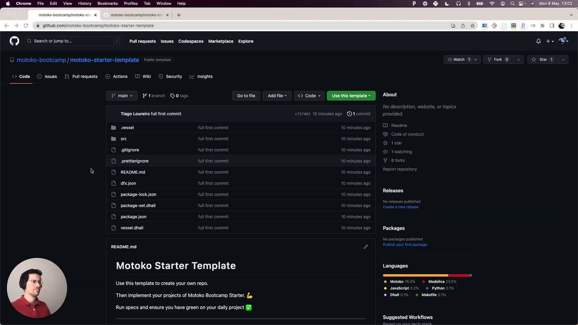This screenshot has width=578, height=325.
Task: Open vessel.dhall file
Action: (132, 228)
